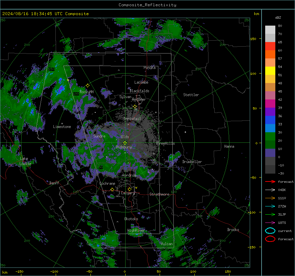Viewport: 295px width, 276px height.
Task: Click the Lake Louise label
Action: 25,161
